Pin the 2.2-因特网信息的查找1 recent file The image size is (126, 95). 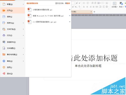pyautogui.click(x=70, y=22)
